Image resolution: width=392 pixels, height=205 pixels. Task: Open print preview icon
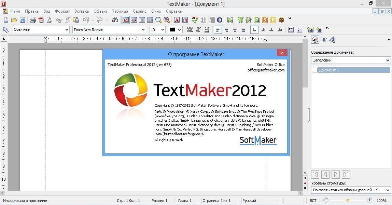[x=49, y=20]
